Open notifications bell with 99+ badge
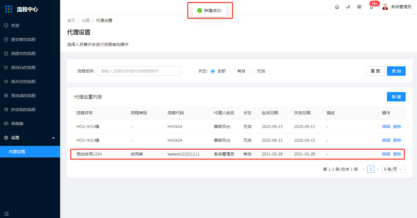The width and height of the screenshot is (417, 218). (371, 7)
